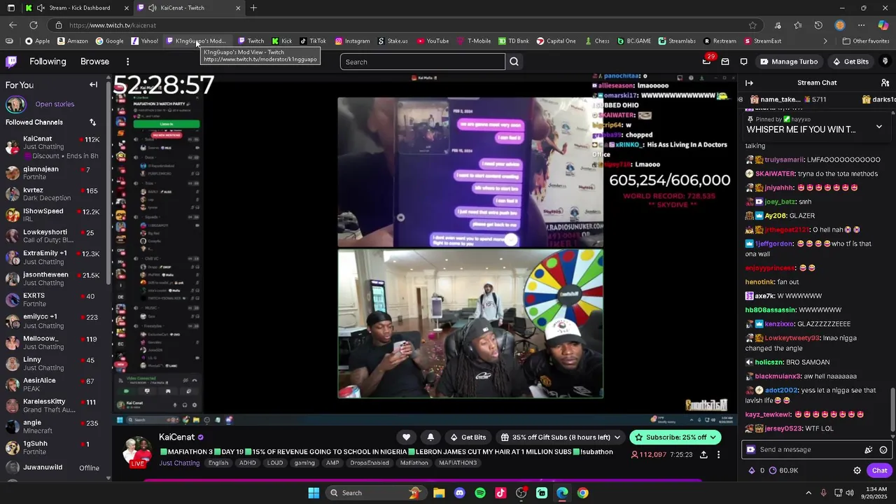The height and width of the screenshot is (504, 896).
Task: Open Spotify from the taskbar
Action: 479,493
